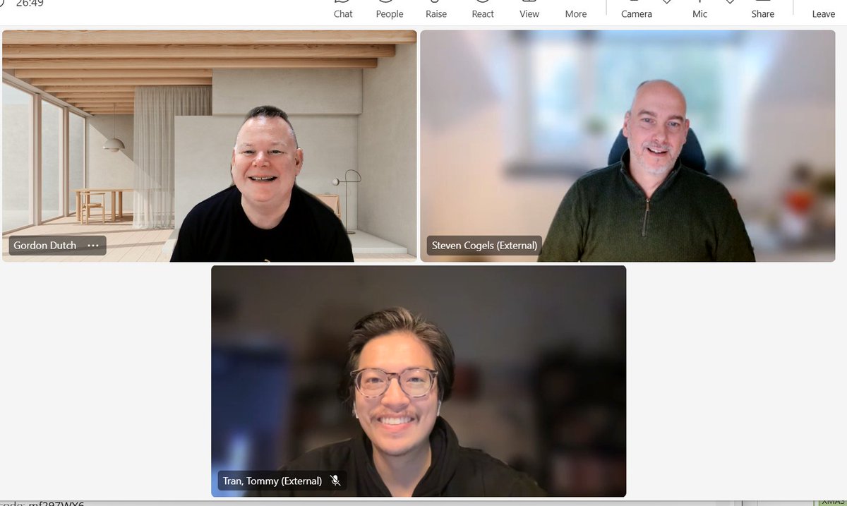
Task: Raise your hand in the meeting
Action: 436,9
